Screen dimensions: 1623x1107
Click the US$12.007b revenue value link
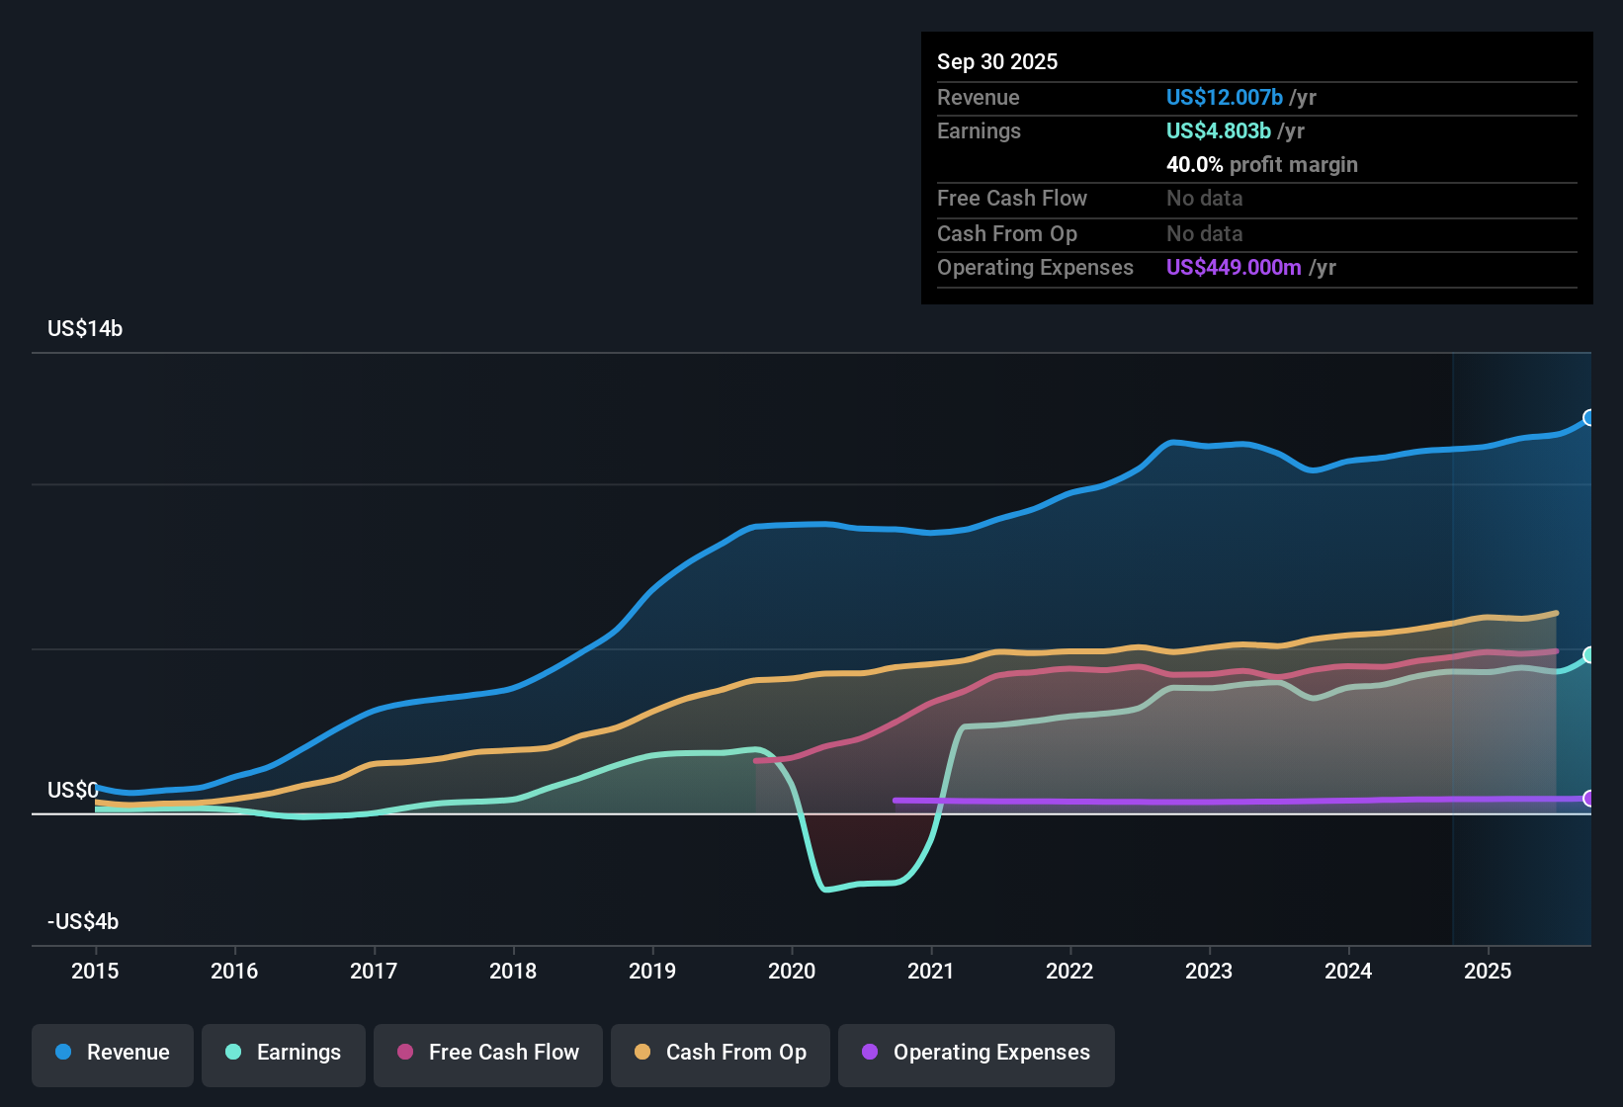tap(1224, 97)
